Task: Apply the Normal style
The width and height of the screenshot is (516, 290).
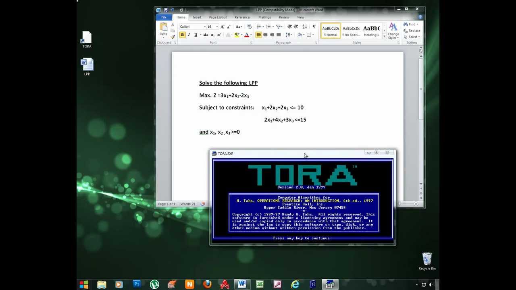Action: pyautogui.click(x=331, y=31)
